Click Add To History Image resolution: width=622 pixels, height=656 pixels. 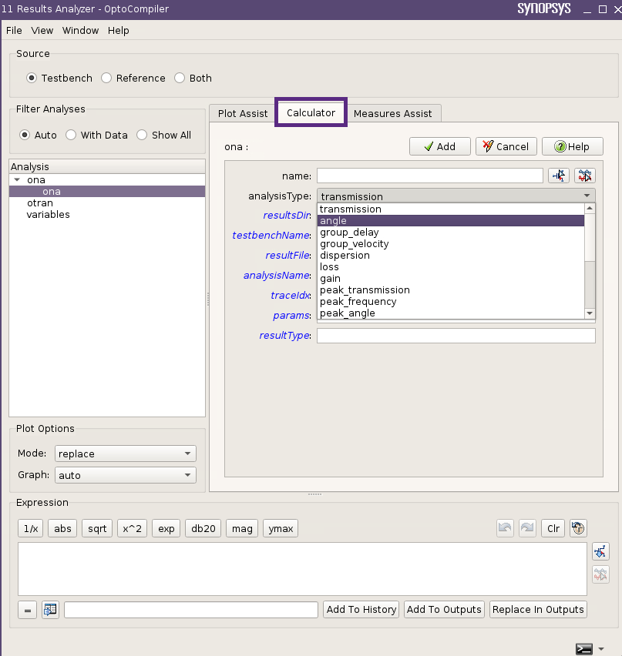coord(361,610)
